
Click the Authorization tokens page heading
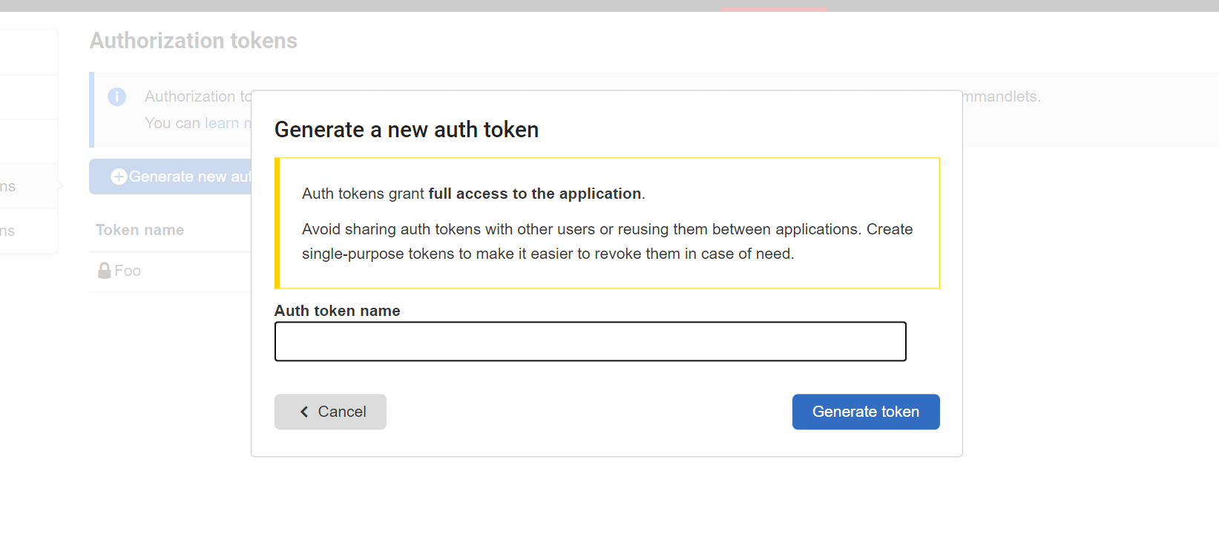(194, 41)
